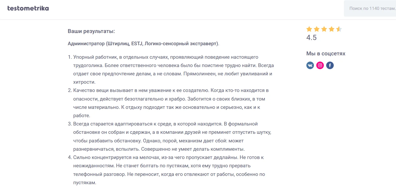
Task: Click the second rating star
Action: [x=317, y=29]
